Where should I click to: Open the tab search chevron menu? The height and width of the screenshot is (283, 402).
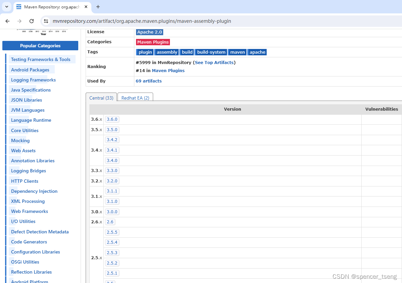[6, 7]
